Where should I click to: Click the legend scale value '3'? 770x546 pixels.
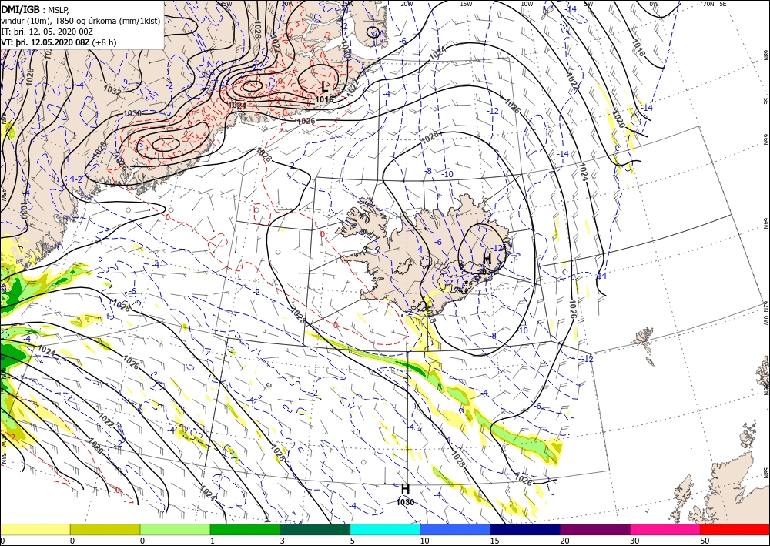[283, 541]
